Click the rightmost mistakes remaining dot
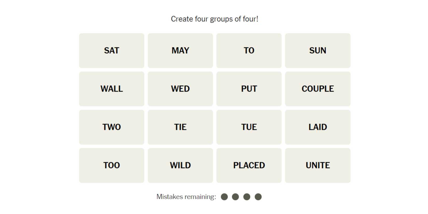 point(258,197)
